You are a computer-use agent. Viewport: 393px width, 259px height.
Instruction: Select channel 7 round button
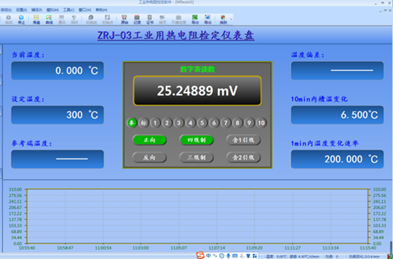[x=226, y=123]
